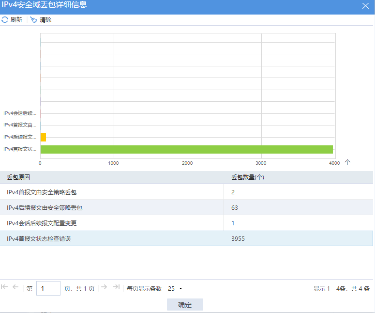The width and height of the screenshot is (375, 313).
Task: Click the green bar in chart
Action: (187, 149)
